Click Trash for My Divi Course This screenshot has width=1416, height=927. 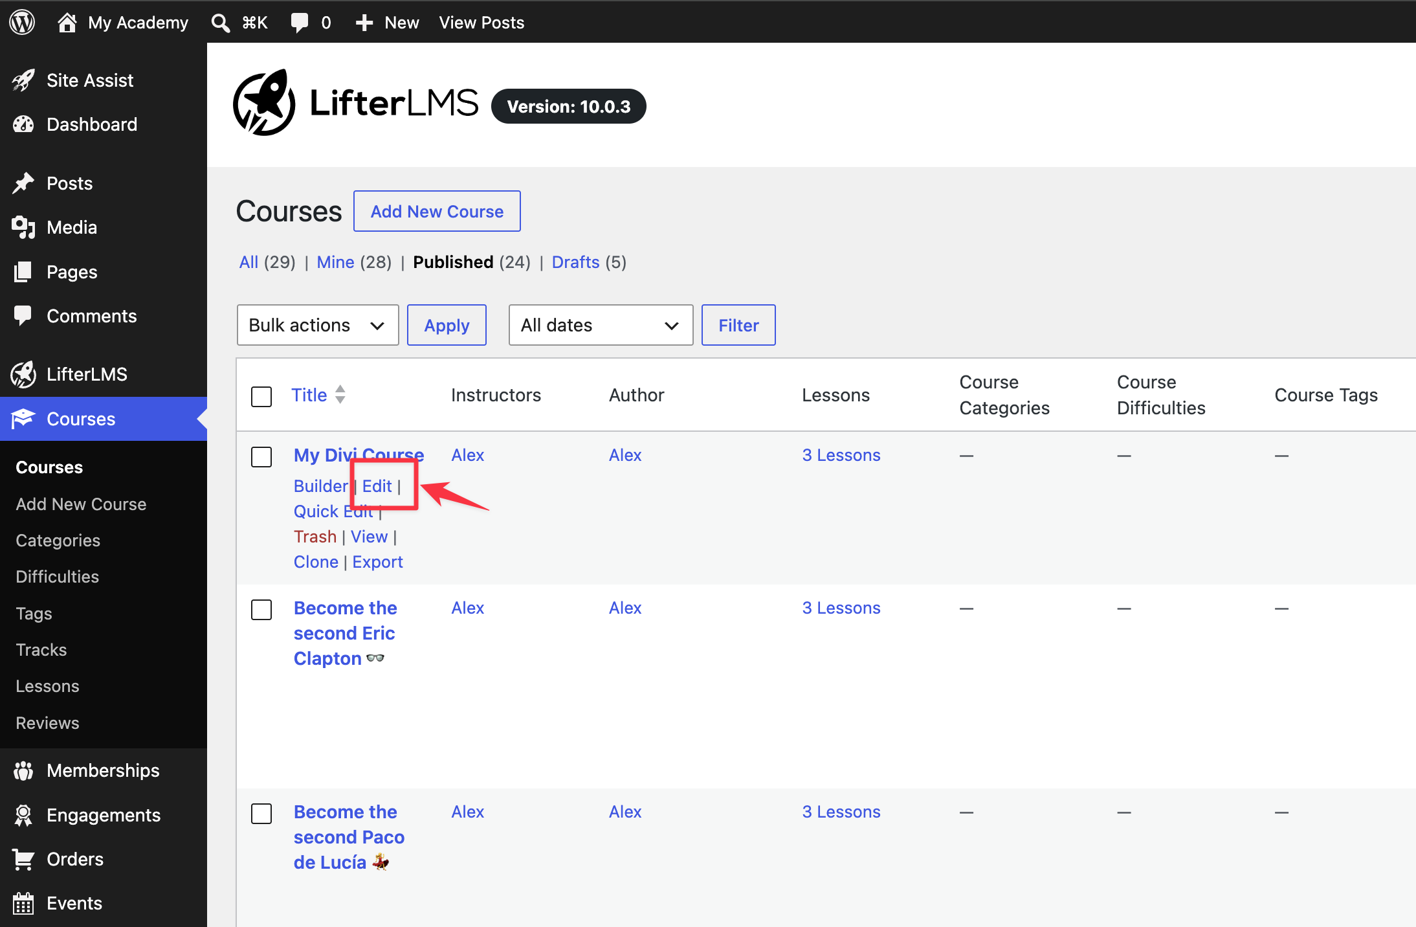(315, 537)
